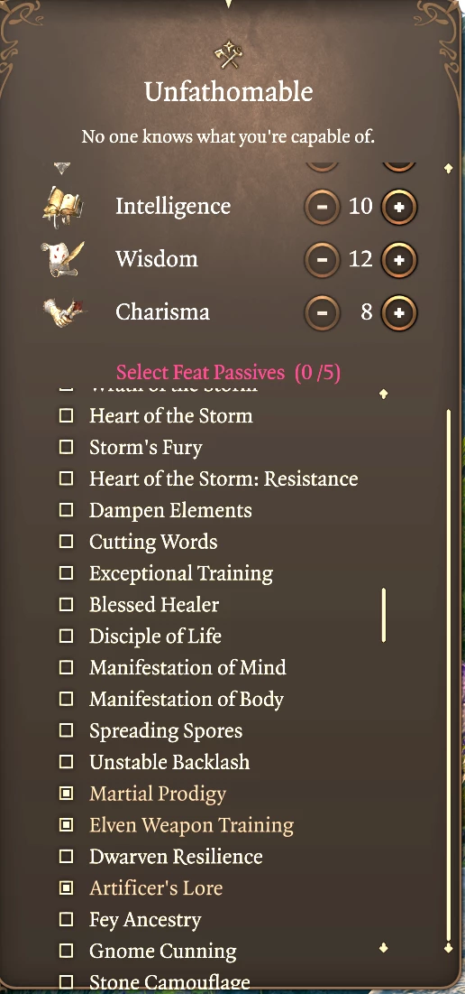Screen dimensions: 465x994
Task: Decrease Intelligence with the minus button
Action: point(322,207)
